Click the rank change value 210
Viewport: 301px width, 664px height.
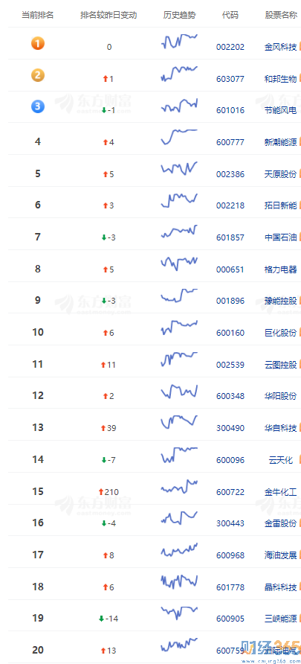coord(111,492)
